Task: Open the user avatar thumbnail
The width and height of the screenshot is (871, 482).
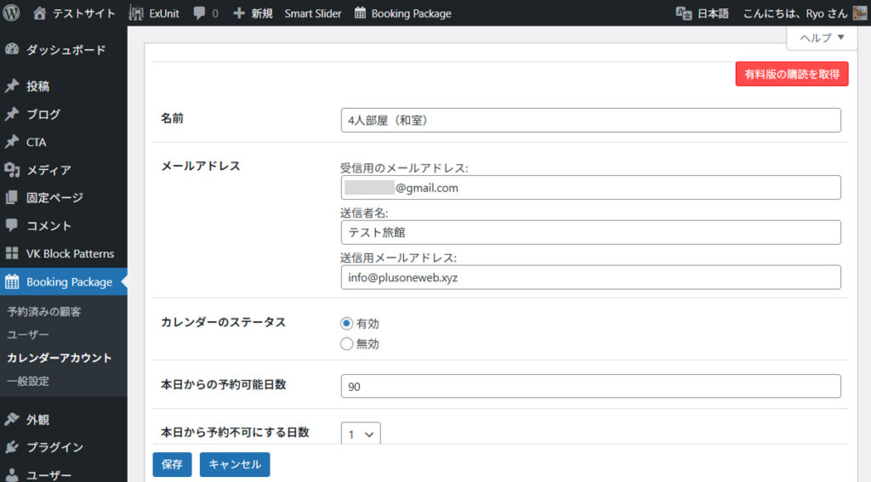Action: (859, 13)
